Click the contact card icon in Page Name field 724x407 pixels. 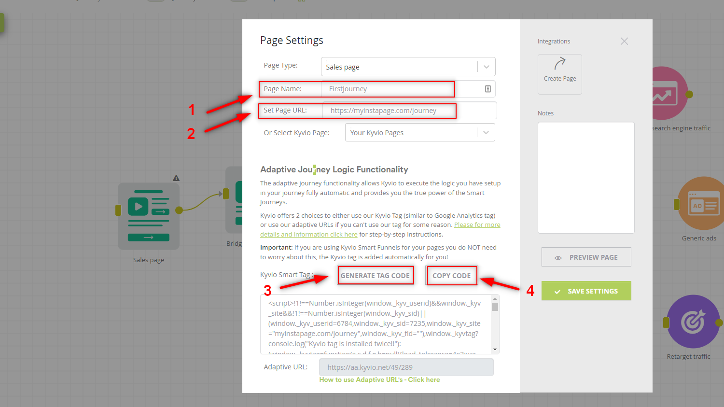click(x=487, y=89)
